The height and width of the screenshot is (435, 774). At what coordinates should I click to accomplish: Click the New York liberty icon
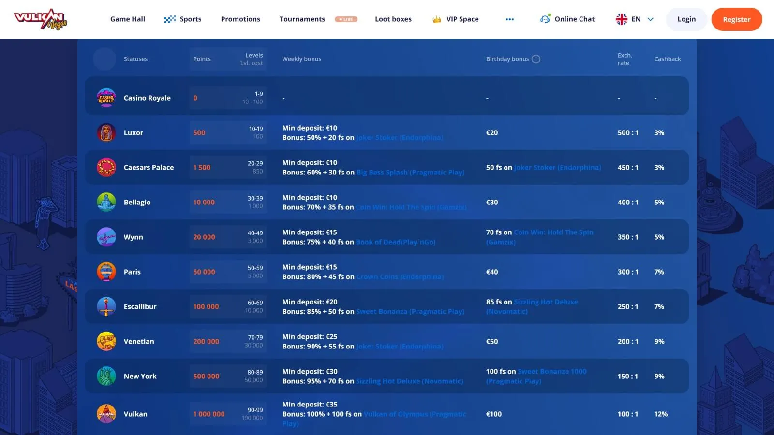(x=106, y=376)
